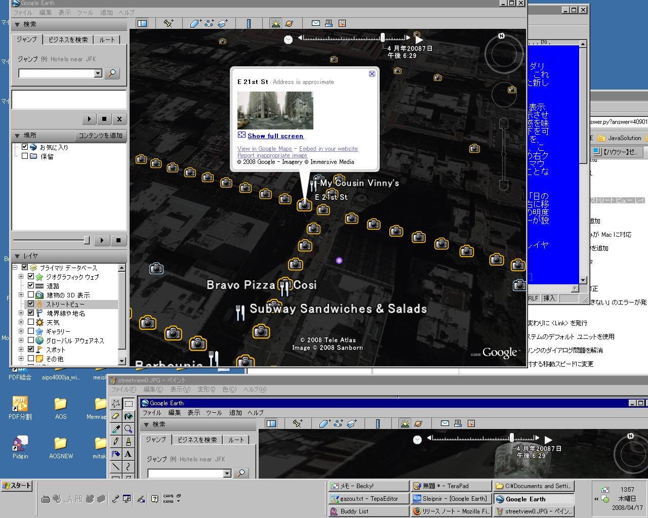
Task: Click the fork-knife icon beside My Cousin Vinny's
Action: pos(313,185)
